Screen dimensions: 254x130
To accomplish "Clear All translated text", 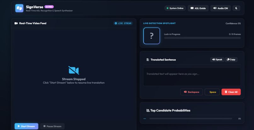I will pos(231,92).
